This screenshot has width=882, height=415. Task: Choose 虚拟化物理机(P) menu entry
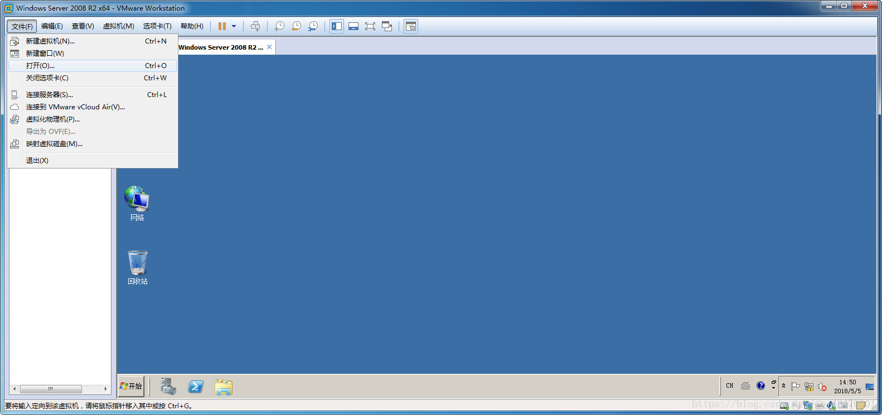pyautogui.click(x=93, y=119)
